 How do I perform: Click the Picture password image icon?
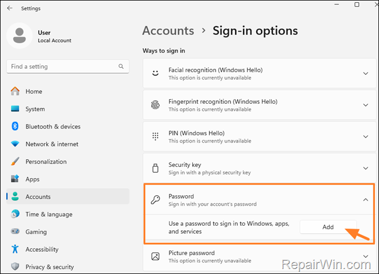(156, 256)
